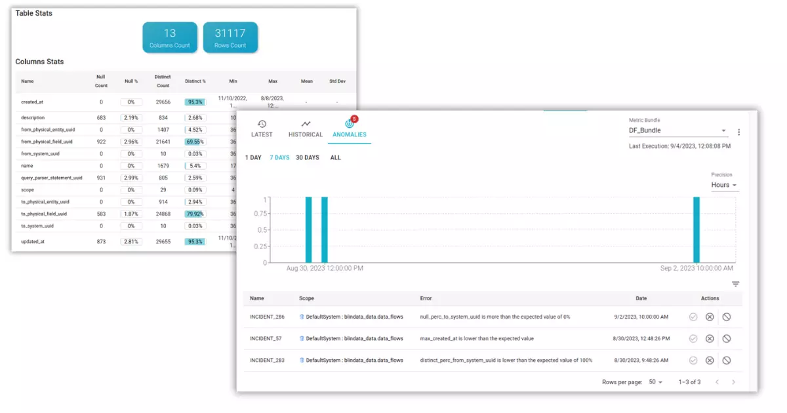The height and width of the screenshot is (413, 787).
Task: Select the ALL time range
Action: coord(335,157)
